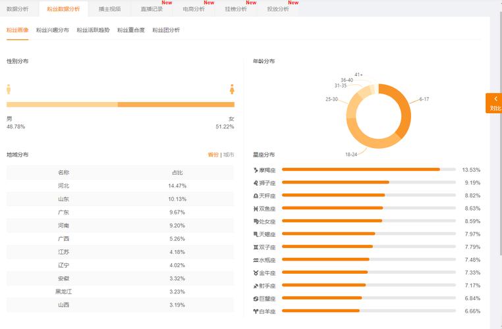The width and height of the screenshot is (502, 329).
Task: Switch region view to 城市
Action: click(x=228, y=155)
